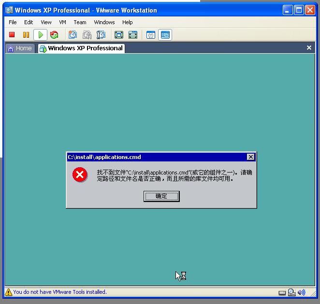Open the File menu
The width and height of the screenshot is (320, 304).
[x=13, y=22]
